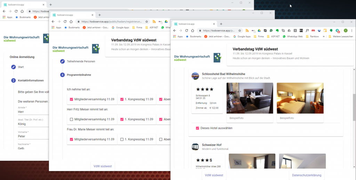Screen dimensions: 356x180
Task: Uncheck Dieses Hotel auswählen for Schlosshotel
Action: click(197, 128)
